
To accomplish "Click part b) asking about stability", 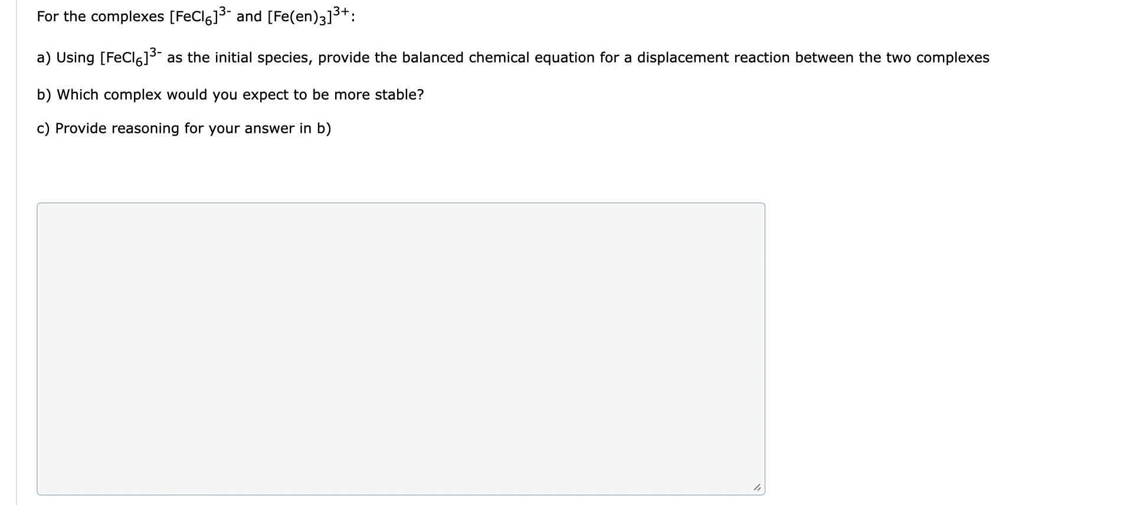I will [x=230, y=94].
